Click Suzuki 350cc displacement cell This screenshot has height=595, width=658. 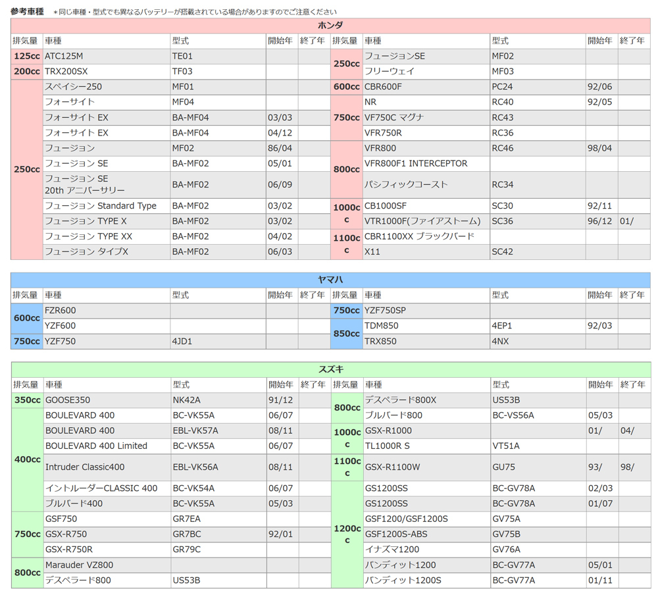click(27, 400)
